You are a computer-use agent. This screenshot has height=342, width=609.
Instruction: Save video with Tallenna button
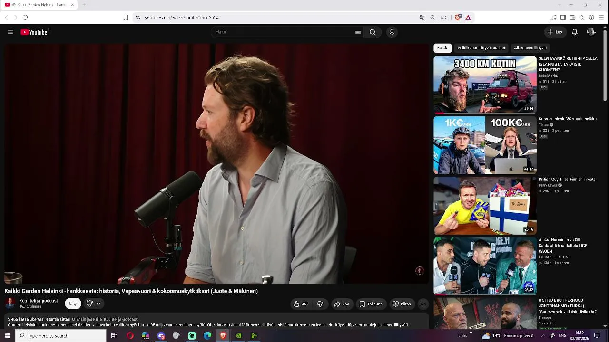(371, 304)
